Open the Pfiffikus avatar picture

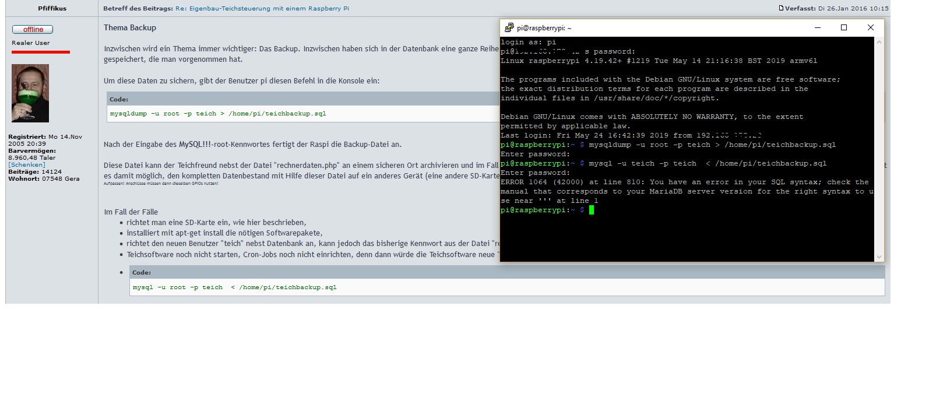[x=30, y=93]
